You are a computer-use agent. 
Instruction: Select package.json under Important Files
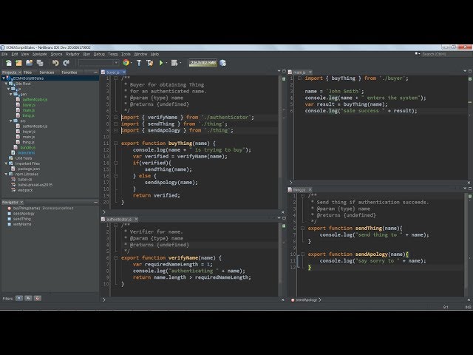29,169
